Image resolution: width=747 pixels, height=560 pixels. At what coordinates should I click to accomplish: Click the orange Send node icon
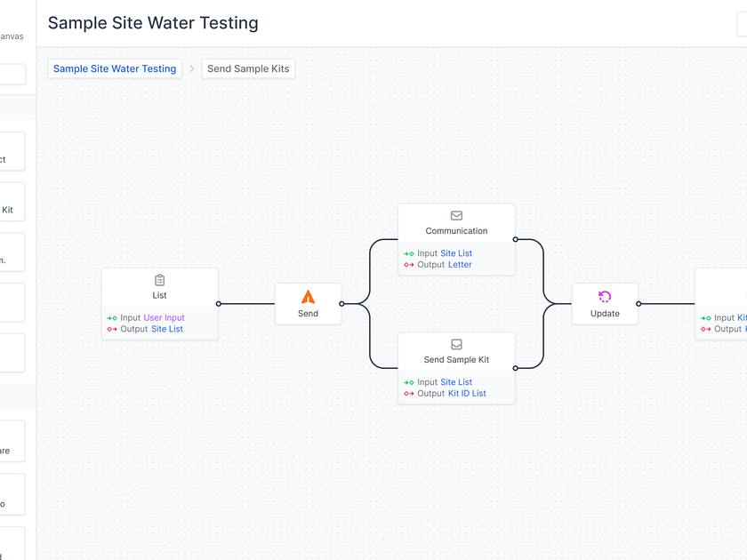(308, 298)
